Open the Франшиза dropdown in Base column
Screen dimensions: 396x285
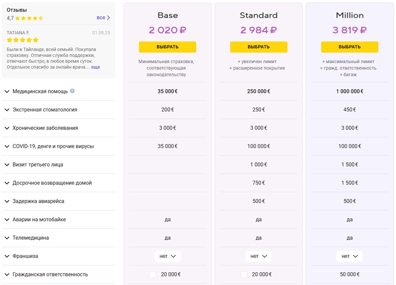click(168, 256)
